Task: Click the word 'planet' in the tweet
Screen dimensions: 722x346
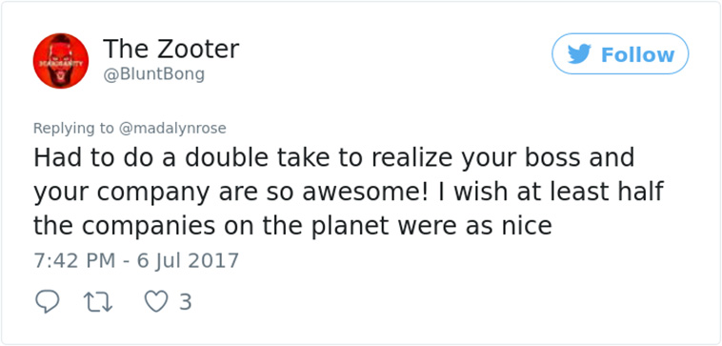Action: pos(350,226)
